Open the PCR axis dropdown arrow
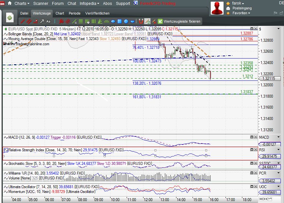Image resolution: width=284 pixels, height=203 pixels. [279, 173]
